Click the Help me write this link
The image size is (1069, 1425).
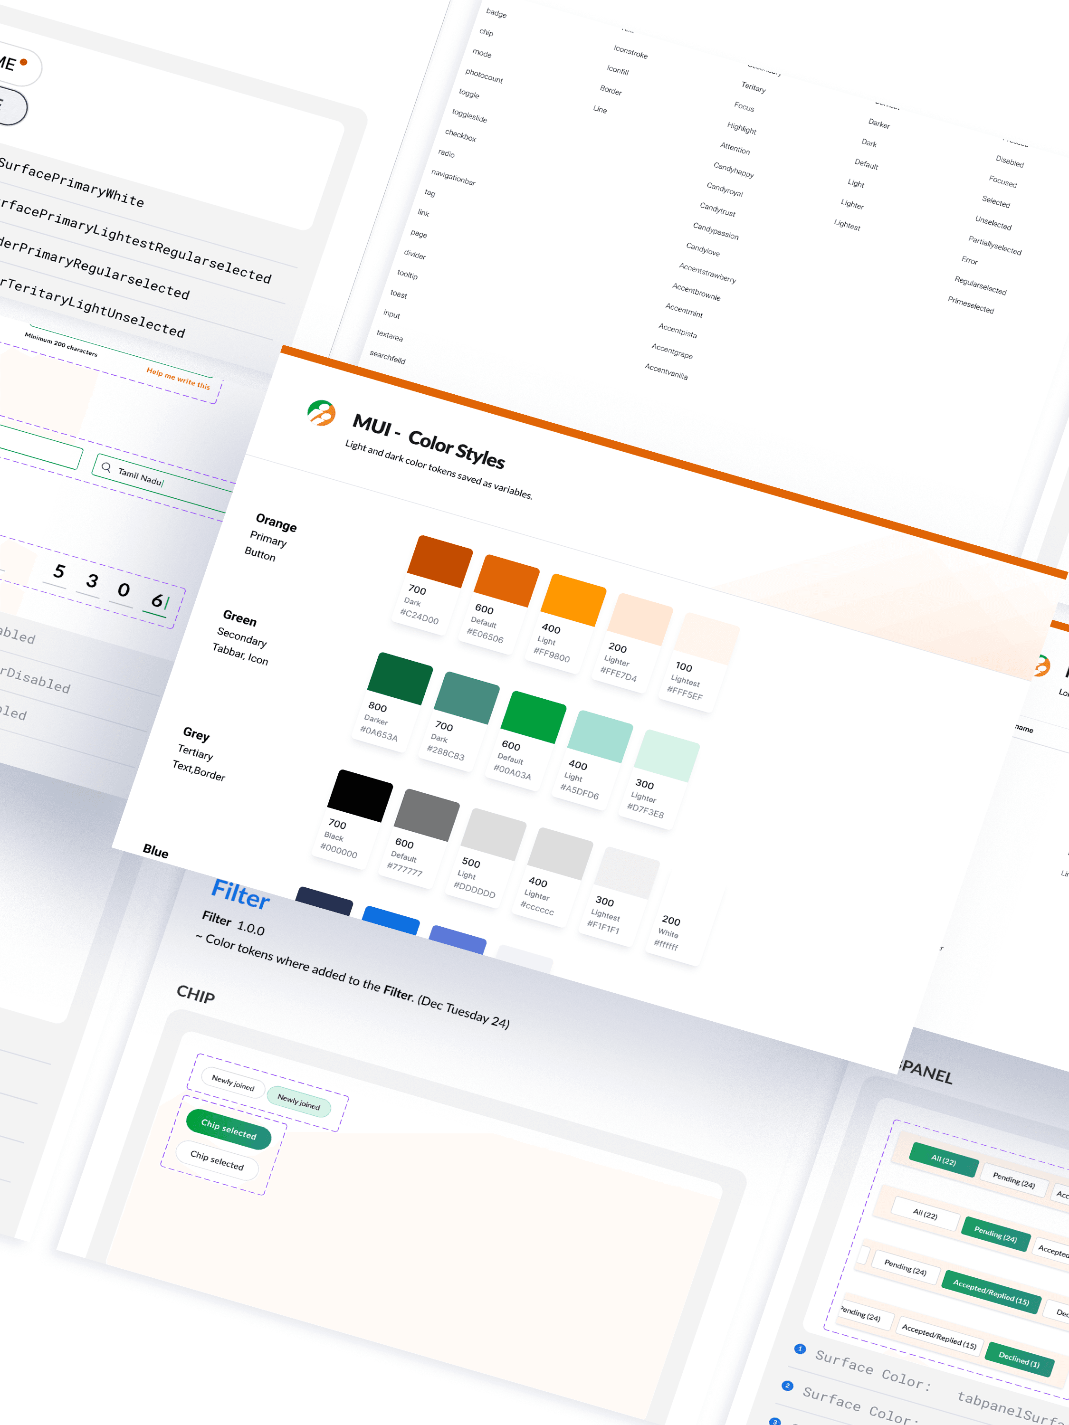(179, 378)
